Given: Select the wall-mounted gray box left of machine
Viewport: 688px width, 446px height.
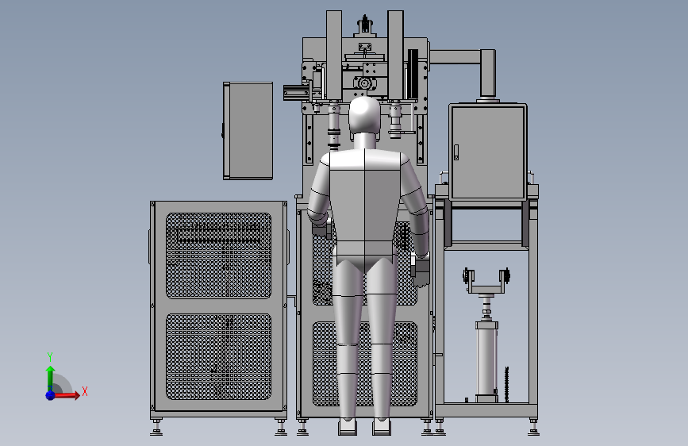Looking at the screenshot, I should pos(248,131).
